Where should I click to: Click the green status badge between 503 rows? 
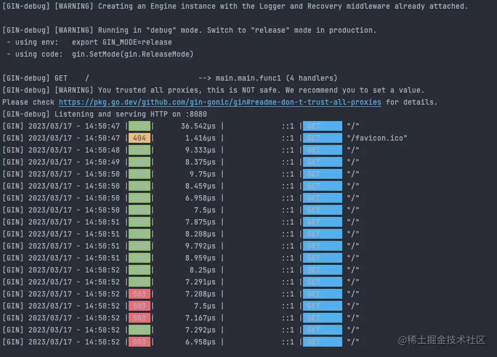[140, 330]
